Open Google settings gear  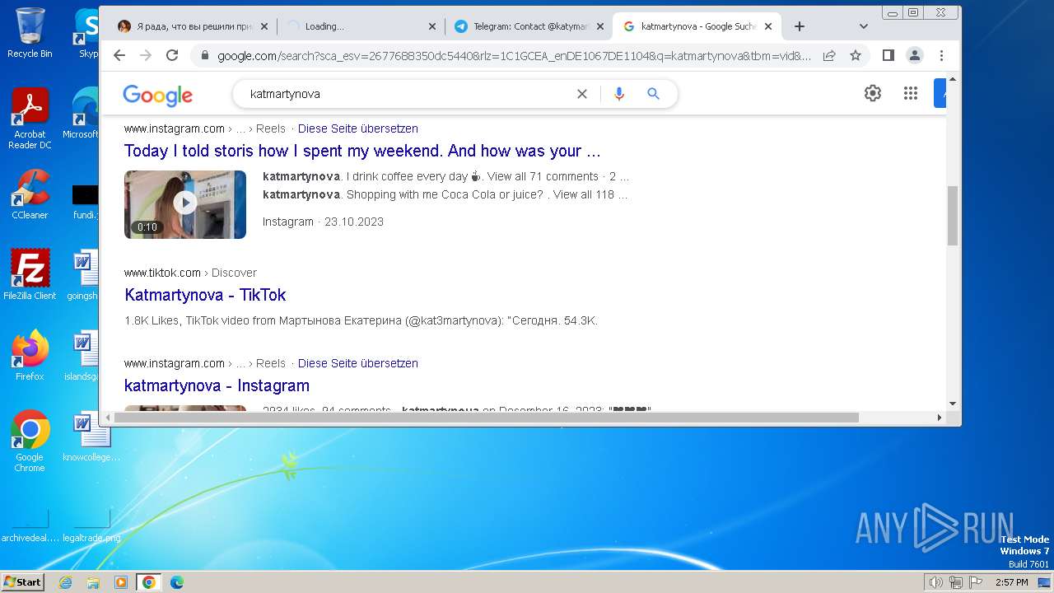pos(873,93)
